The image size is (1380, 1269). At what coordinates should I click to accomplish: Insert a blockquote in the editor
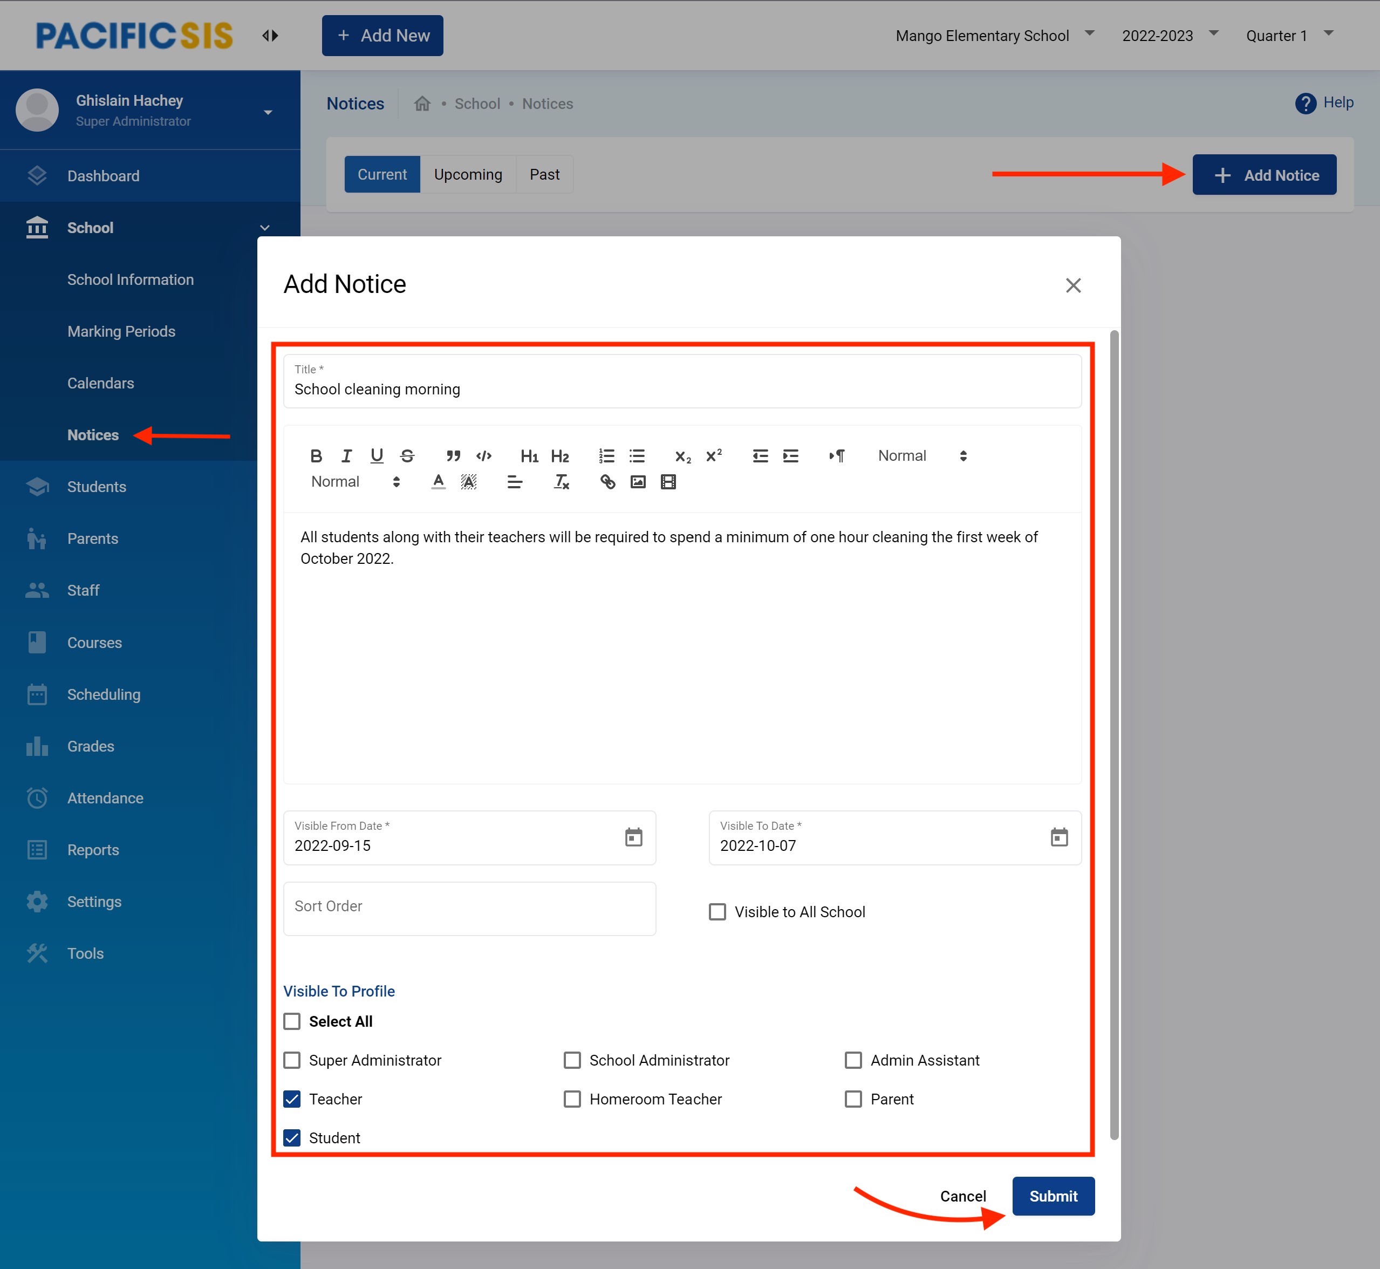tap(453, 456)
